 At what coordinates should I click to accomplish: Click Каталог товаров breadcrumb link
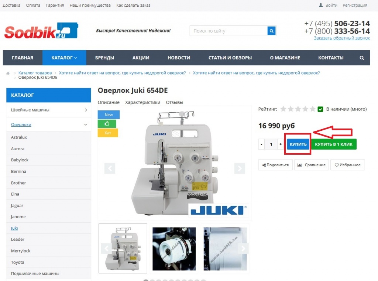35,73
